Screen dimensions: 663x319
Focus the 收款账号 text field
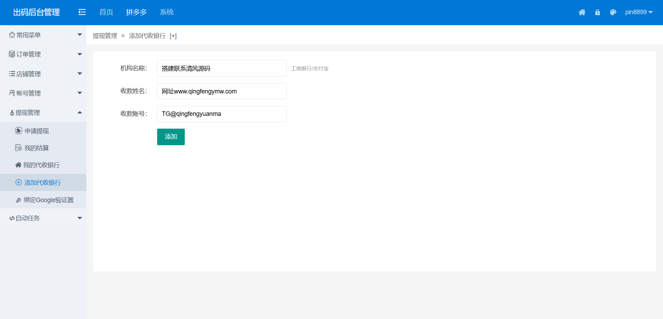[x=221, y=114]
